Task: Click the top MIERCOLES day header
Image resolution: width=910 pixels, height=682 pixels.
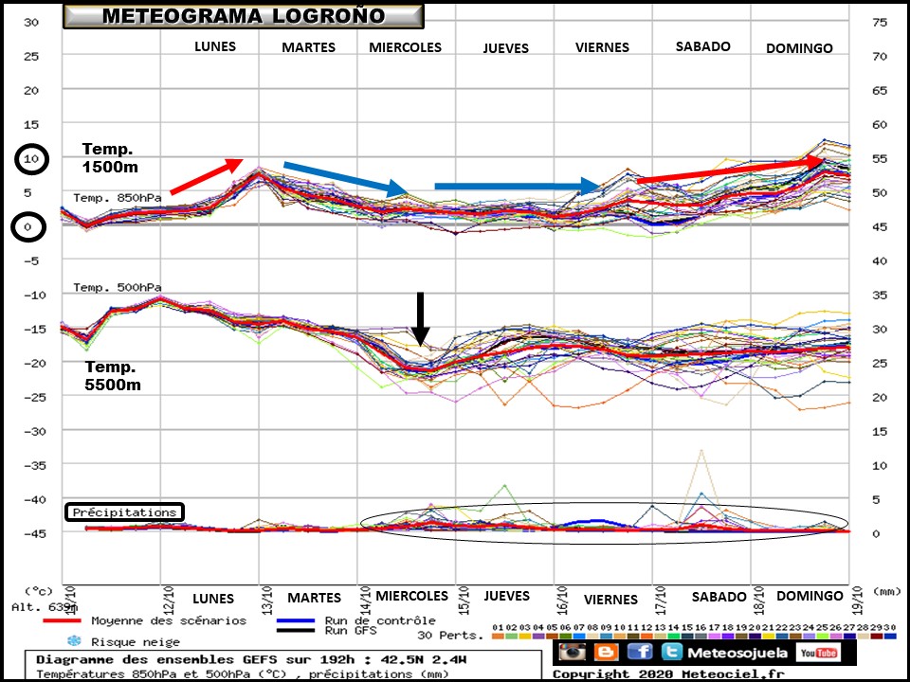Action: (x=405, y=47)
